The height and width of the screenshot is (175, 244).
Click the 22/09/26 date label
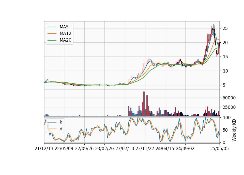coord(84,149)
